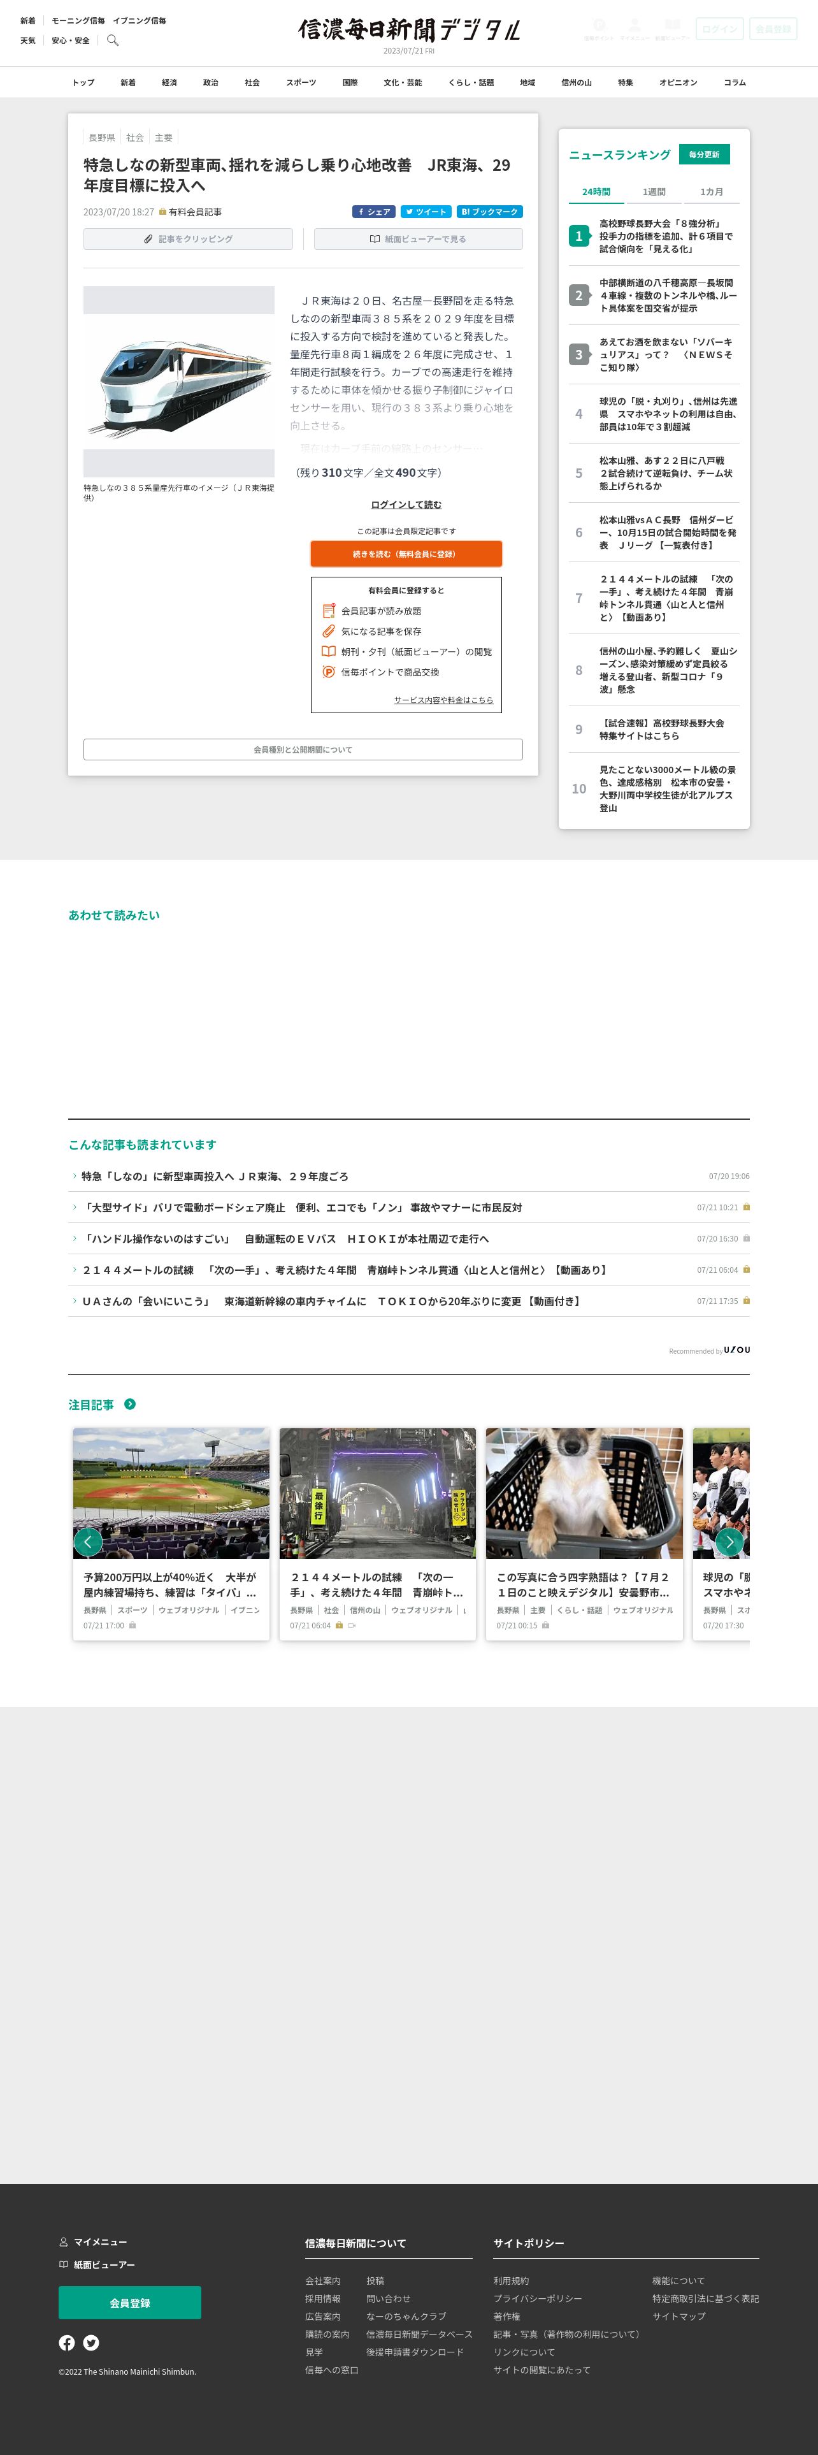Open the Shinano 385 series train image
The image size is (818, 2455).
[x=179, y=382]
